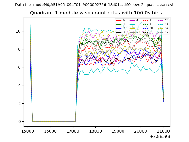Click the x-axis tick label 21000

coord(163,131)
